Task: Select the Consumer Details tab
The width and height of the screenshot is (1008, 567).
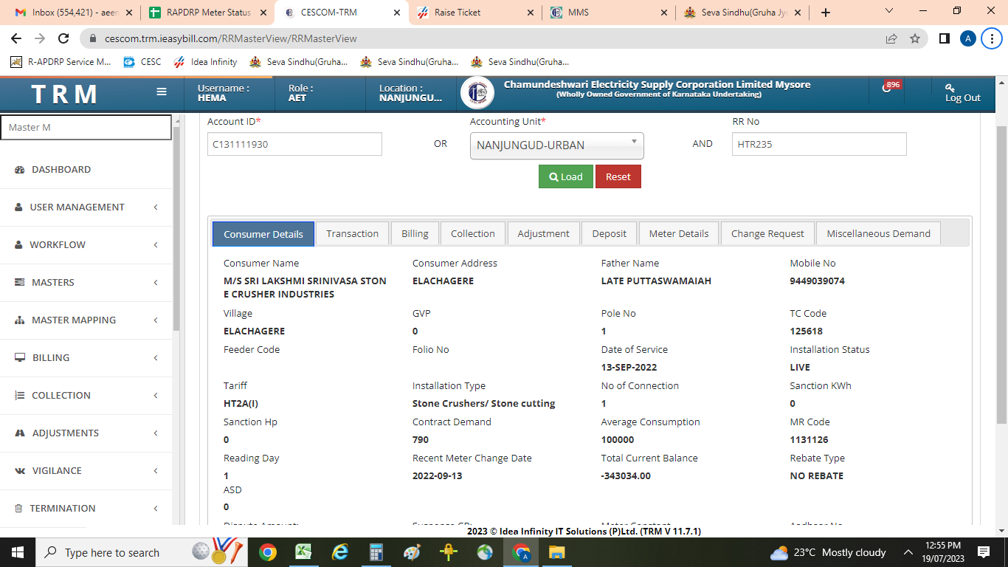Action: 263,234
